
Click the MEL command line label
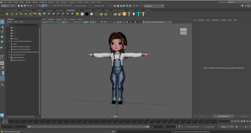tap(113, 131)
